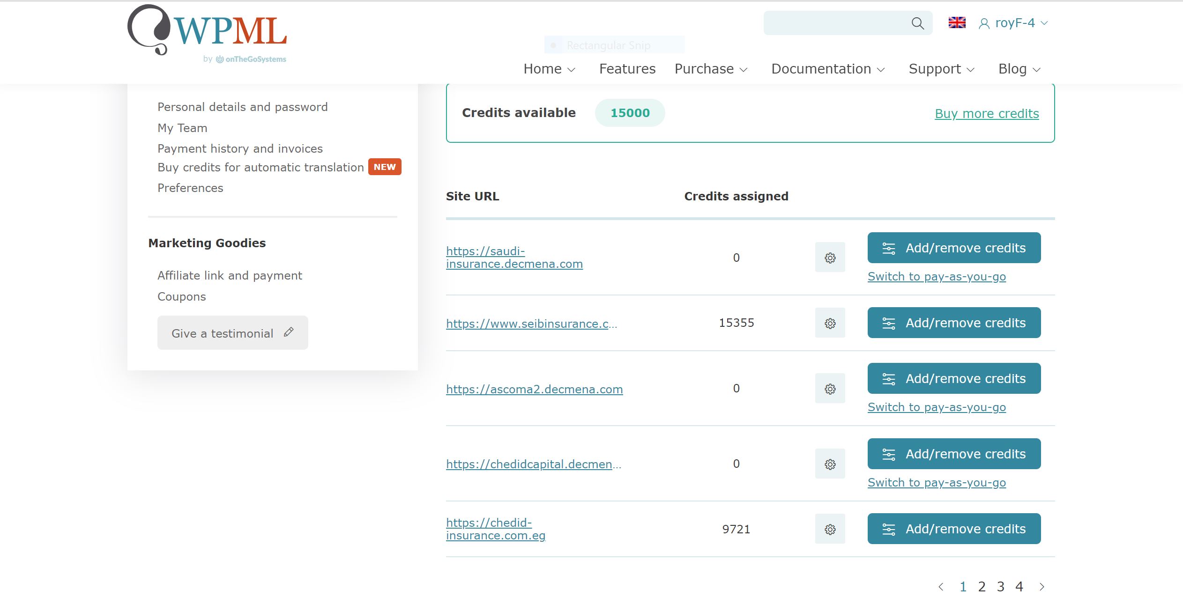Click Buy more credits link
This screenshot has height=597, width=1183.
click(x=987, y=113)
